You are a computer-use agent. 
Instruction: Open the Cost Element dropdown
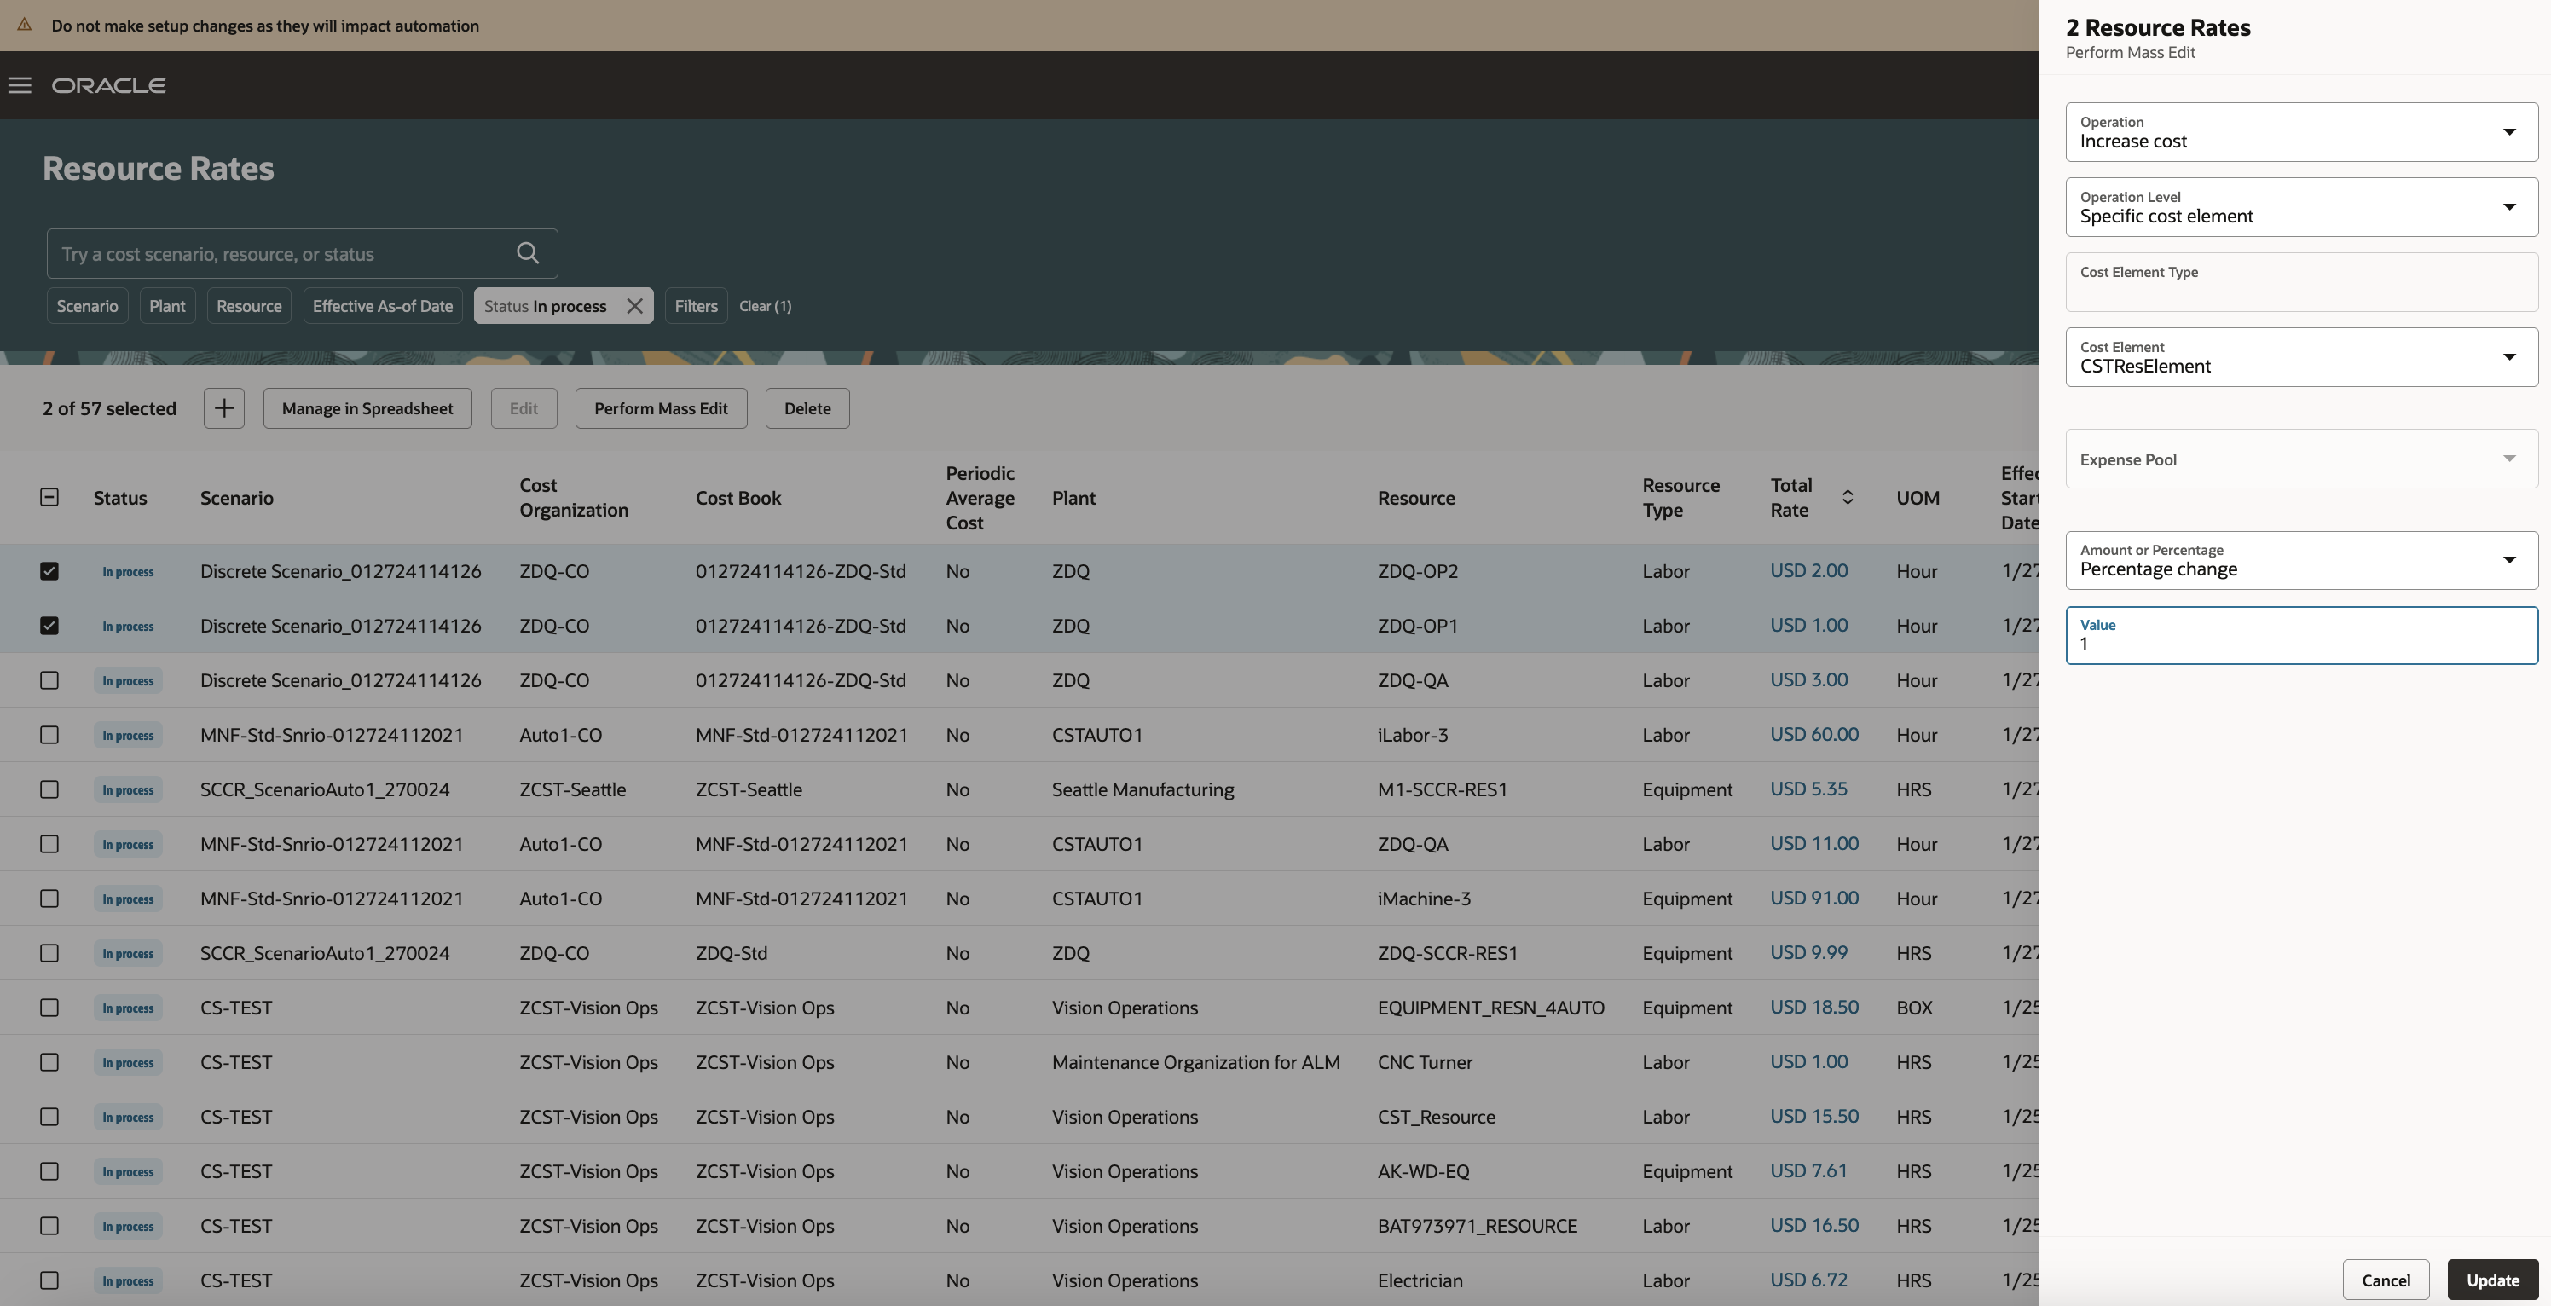(x=2508, y=356)
